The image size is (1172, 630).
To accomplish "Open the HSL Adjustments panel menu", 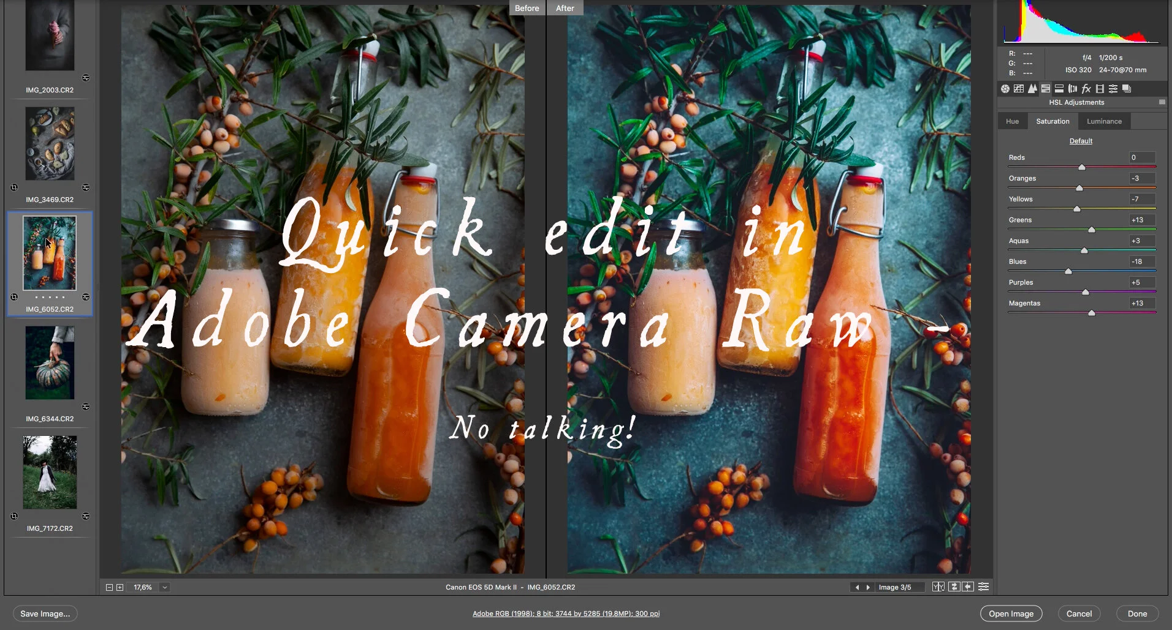I will 1162,102.
